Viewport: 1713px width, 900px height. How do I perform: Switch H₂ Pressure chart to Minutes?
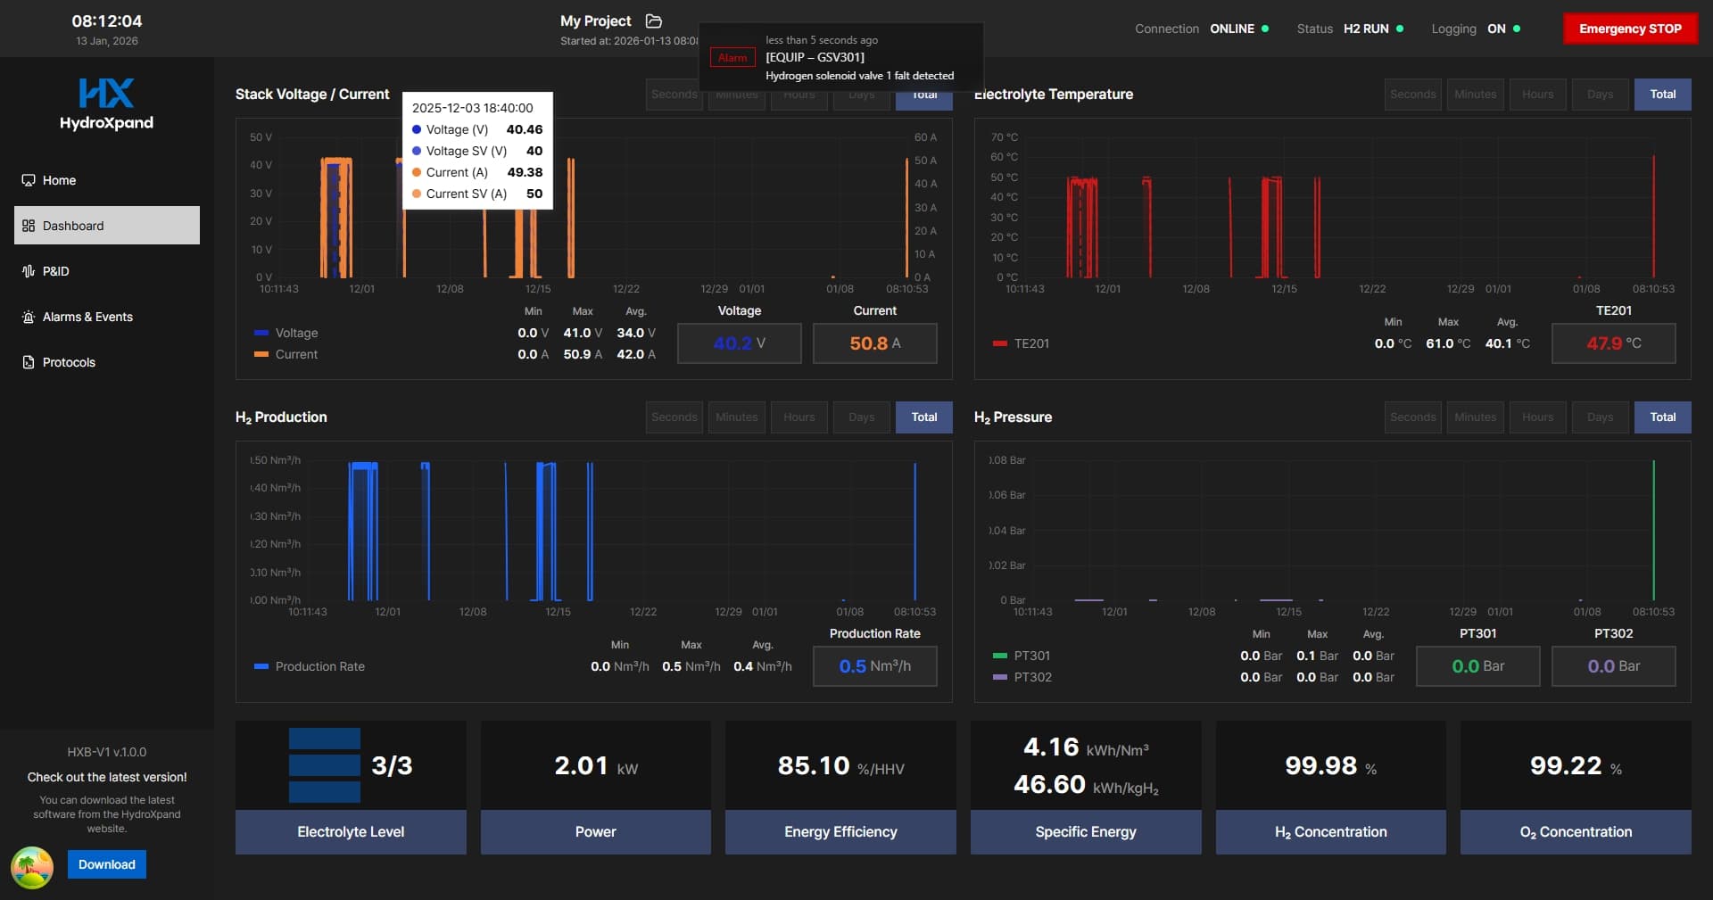(1475, 417)
